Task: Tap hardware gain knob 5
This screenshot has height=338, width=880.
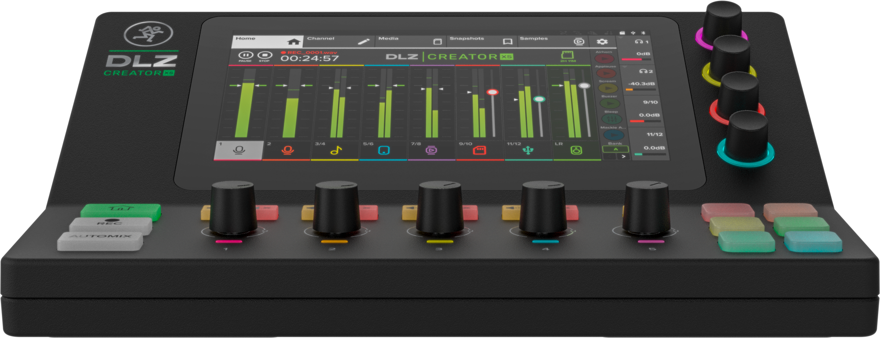Action: coord(647,208)
